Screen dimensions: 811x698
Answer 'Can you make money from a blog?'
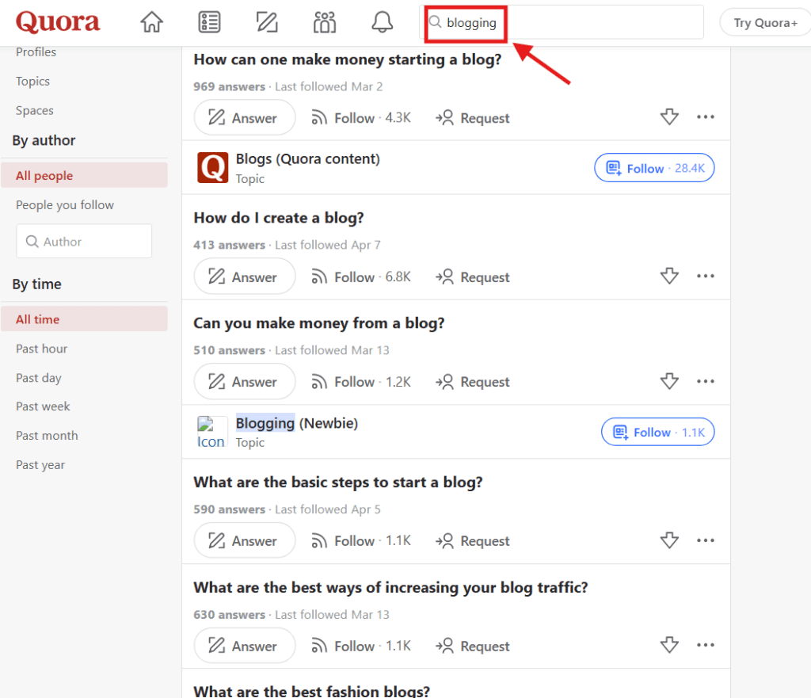[245, 381]
